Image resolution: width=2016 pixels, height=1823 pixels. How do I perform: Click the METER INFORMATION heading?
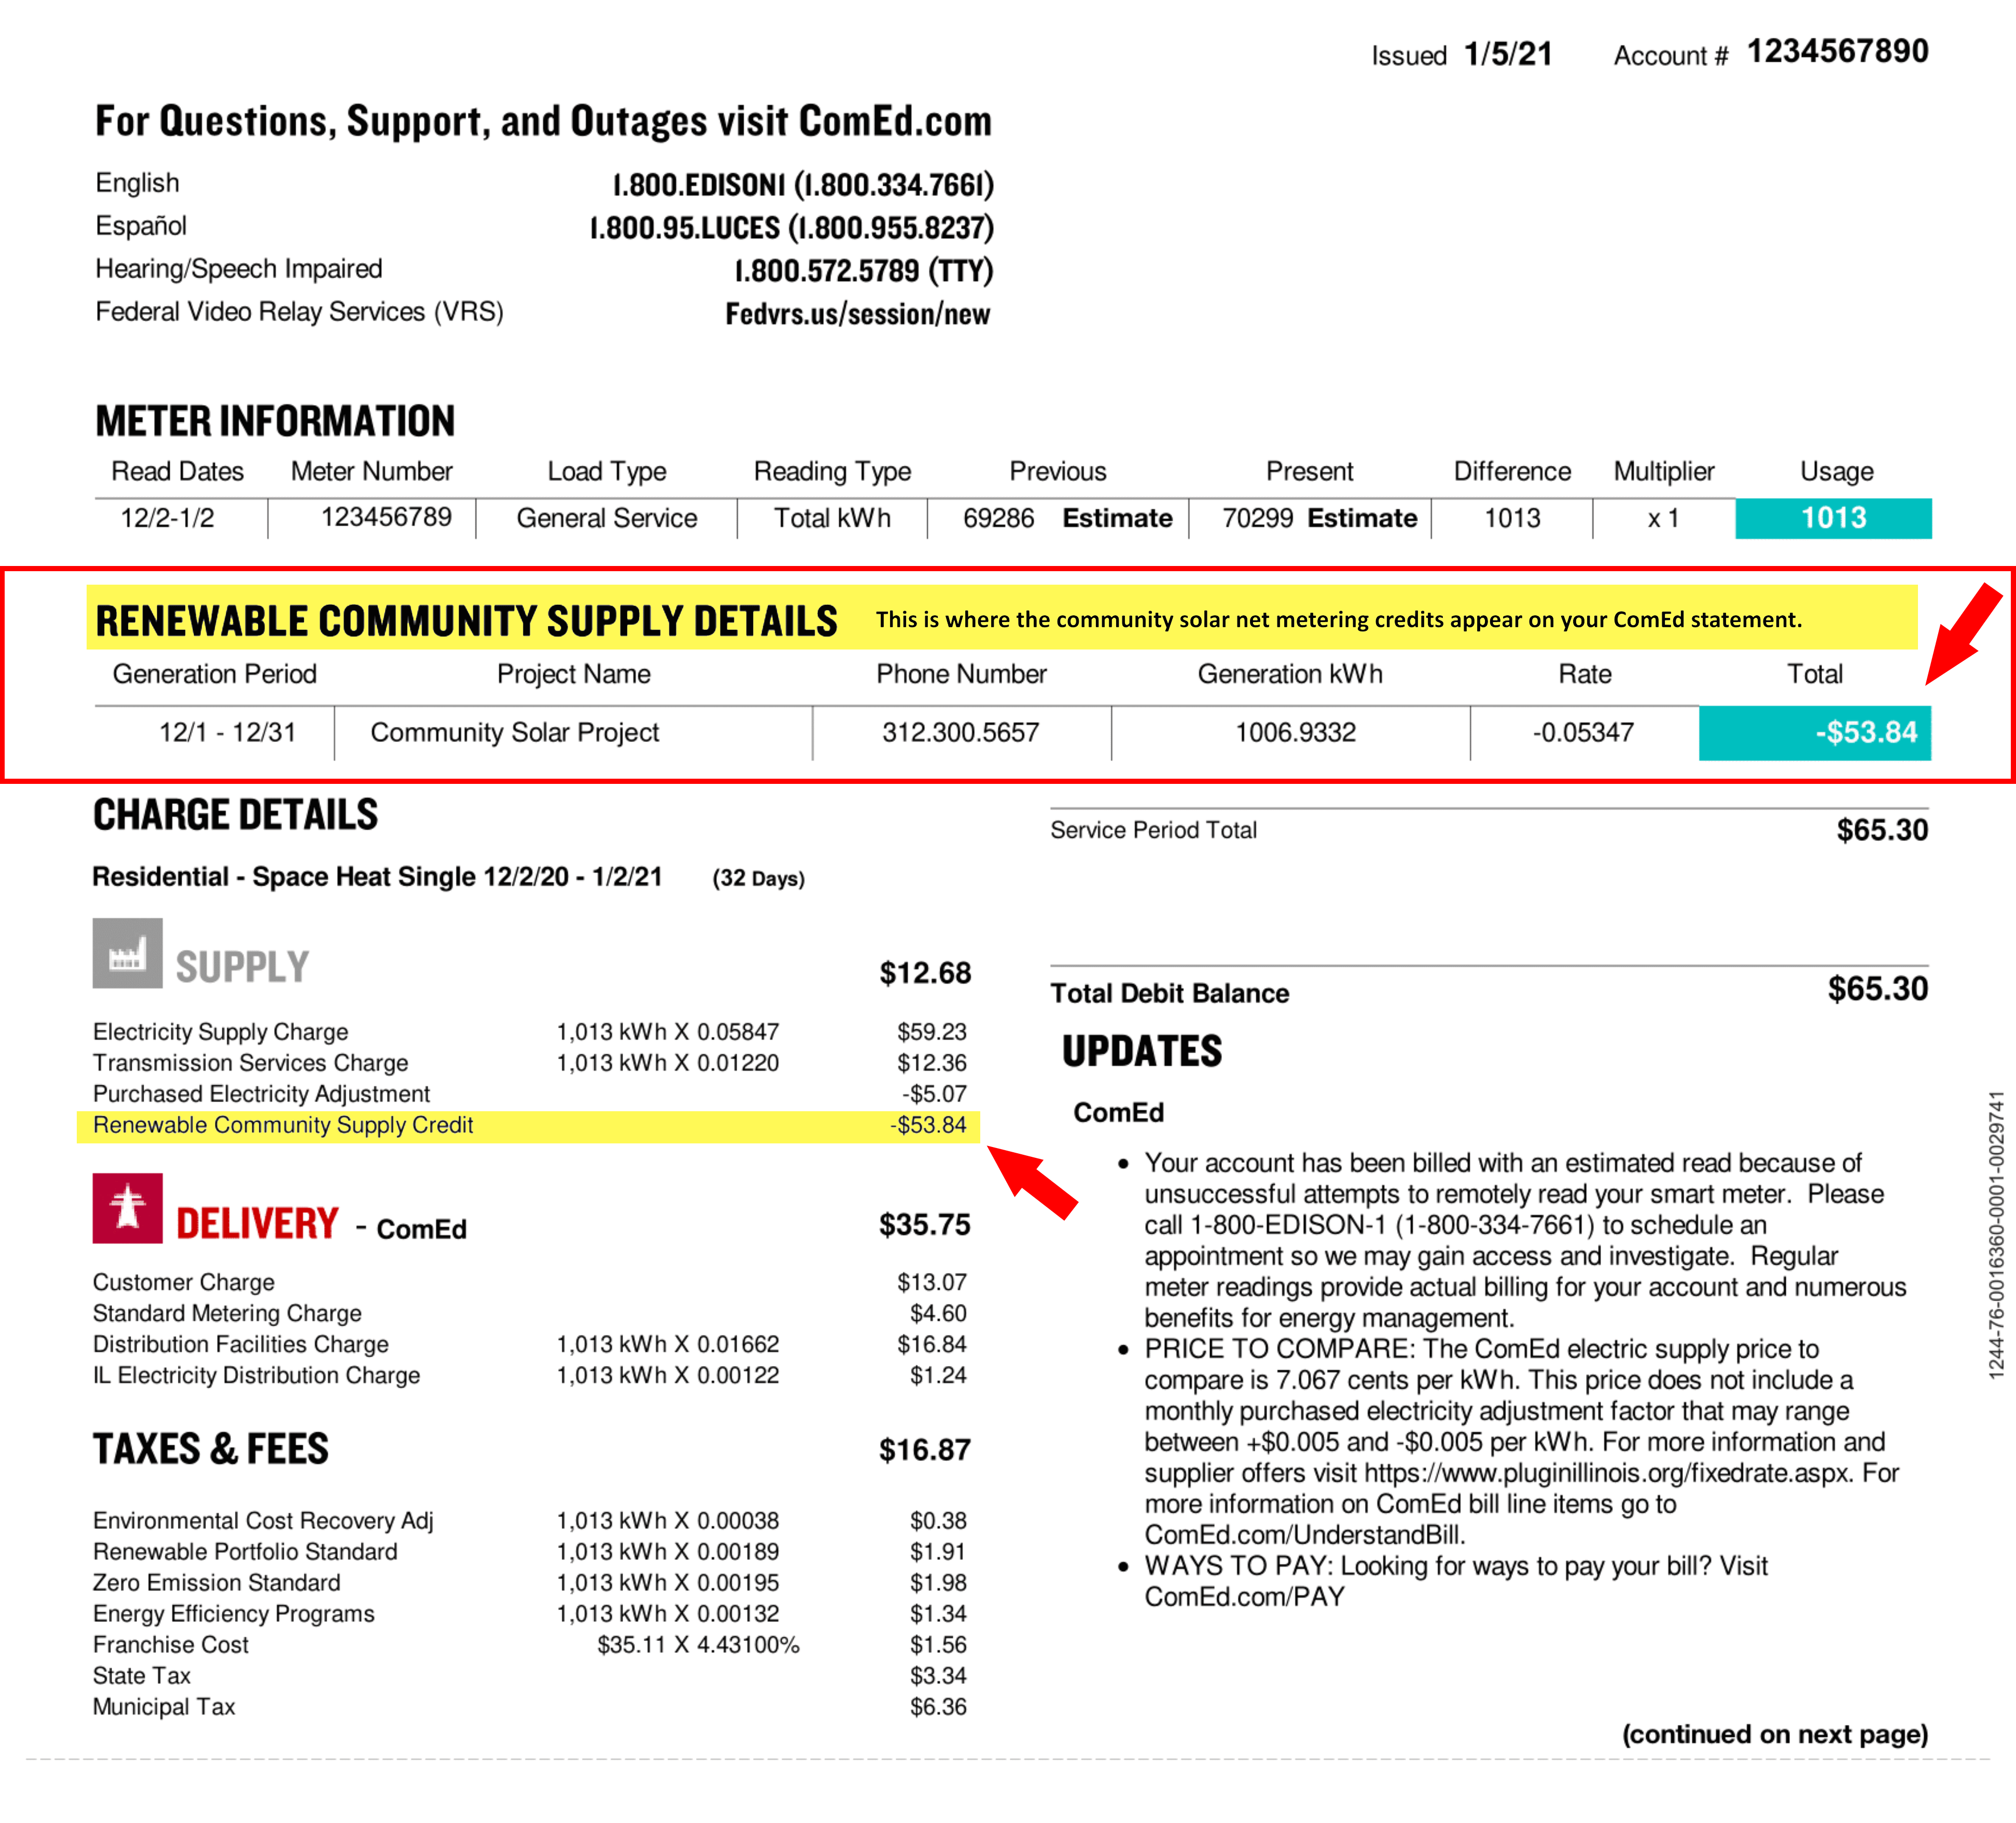coord(275,421)
